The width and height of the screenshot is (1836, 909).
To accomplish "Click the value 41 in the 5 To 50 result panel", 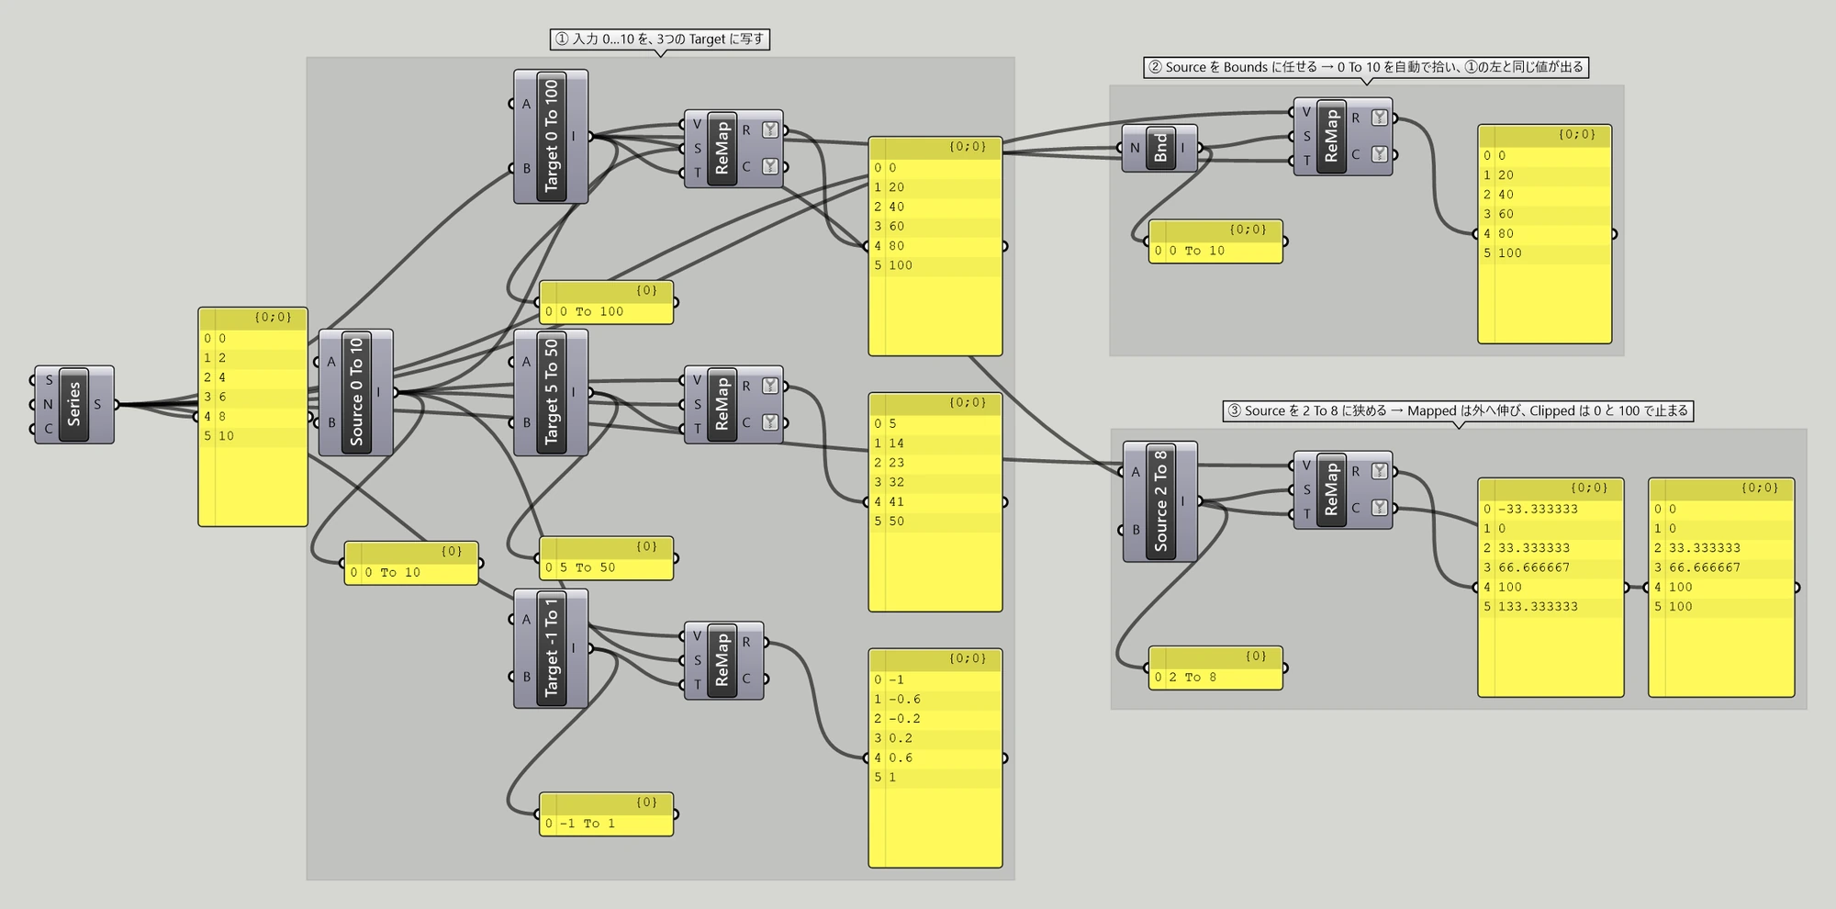I will [896, 502].
